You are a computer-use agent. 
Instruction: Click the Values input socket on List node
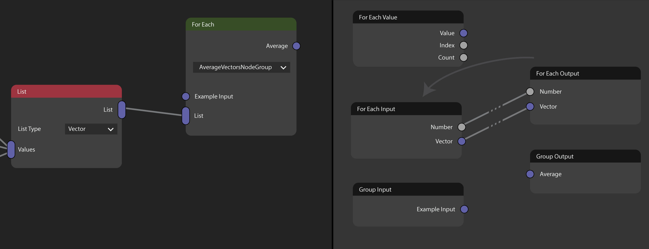tap(11, 150)
